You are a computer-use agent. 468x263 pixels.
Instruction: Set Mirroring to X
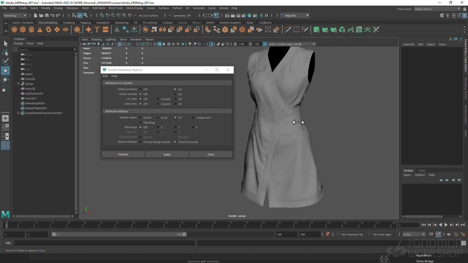(158, 128)
